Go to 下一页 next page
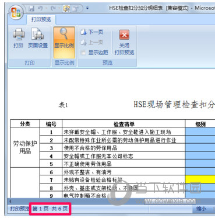Image resolution: width=215 pixels, height=218 pixels. (92, 32)
